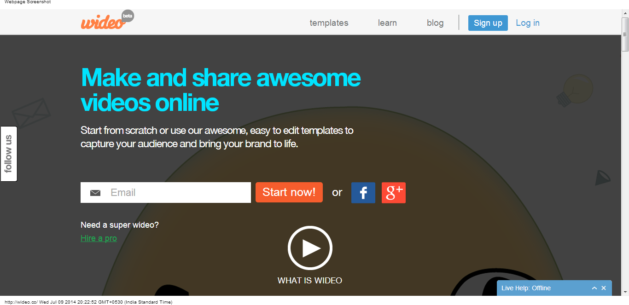Open the blog menu item
Viewport: 629px width, 305px height.
[x=435, y=23]
